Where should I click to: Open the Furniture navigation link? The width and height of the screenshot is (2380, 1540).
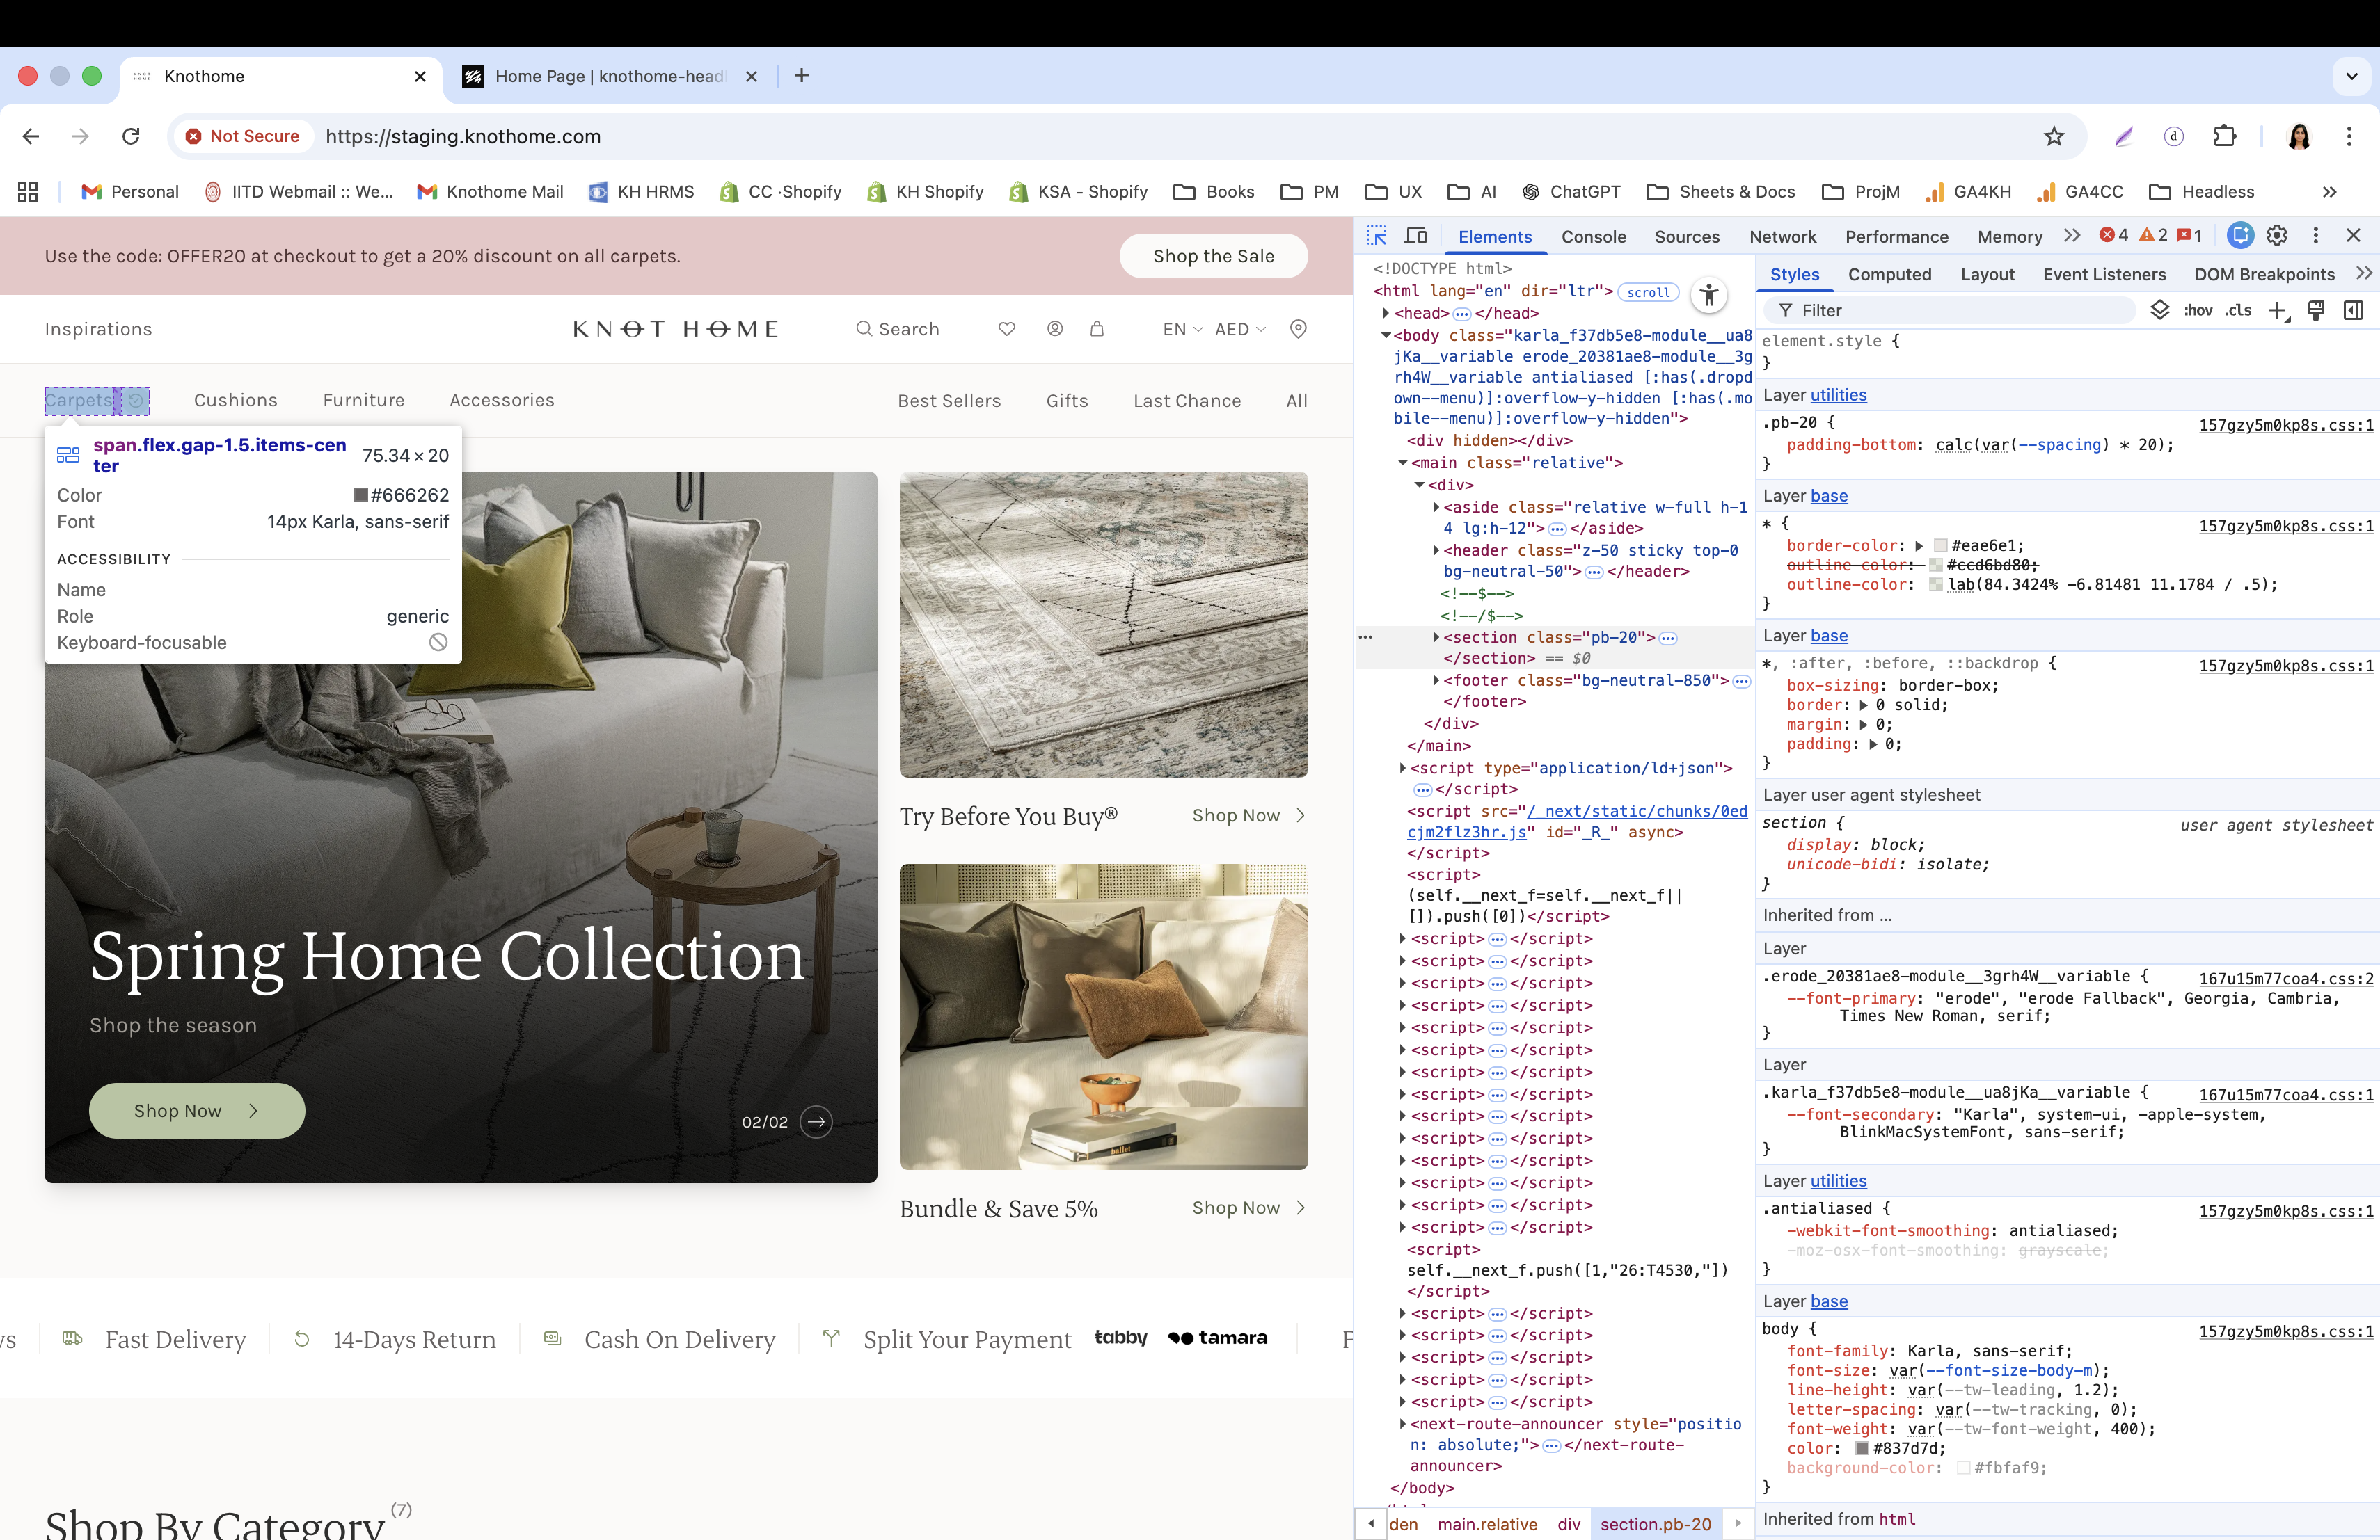coord(364,400)
